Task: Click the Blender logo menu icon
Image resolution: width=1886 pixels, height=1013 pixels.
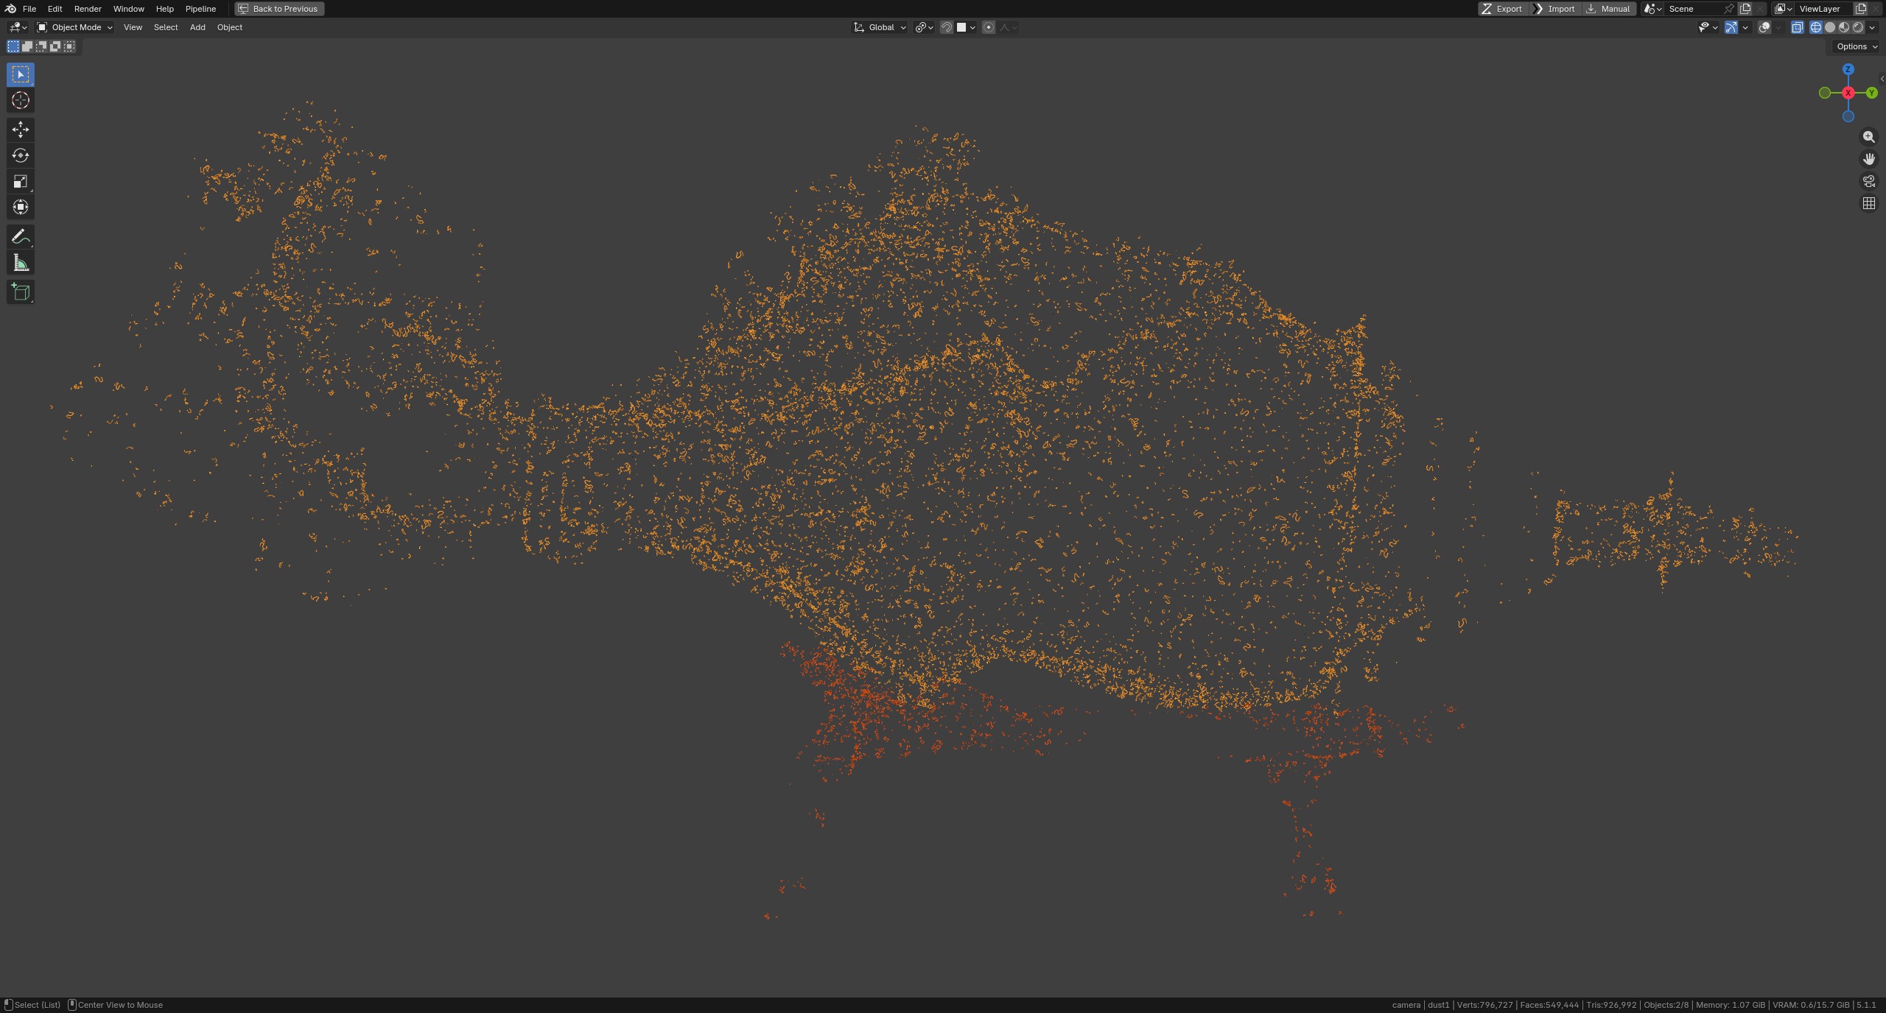Action: (x=10, y=9)
